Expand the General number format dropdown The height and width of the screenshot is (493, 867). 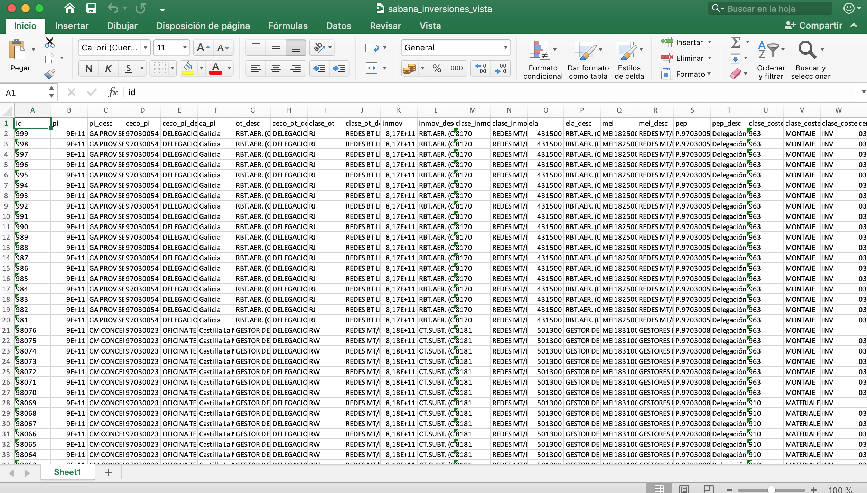(x=505, y=48)
